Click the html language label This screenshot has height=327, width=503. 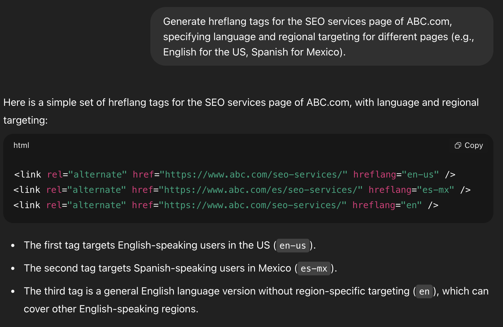pos(21,145)
